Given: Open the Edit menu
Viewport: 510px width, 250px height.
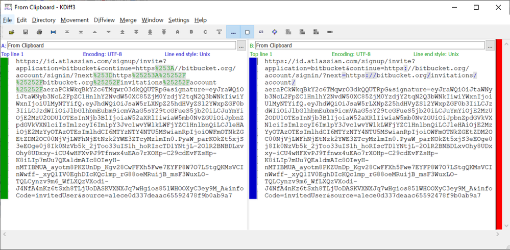Looking at the screenshot, I should tap(22, 20).
